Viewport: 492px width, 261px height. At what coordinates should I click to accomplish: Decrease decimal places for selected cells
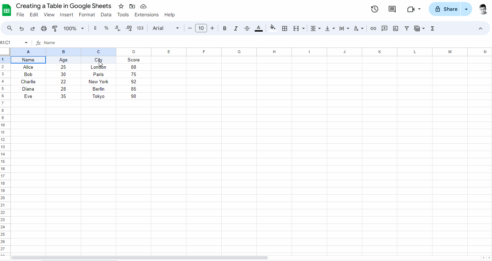coord(117,28)
